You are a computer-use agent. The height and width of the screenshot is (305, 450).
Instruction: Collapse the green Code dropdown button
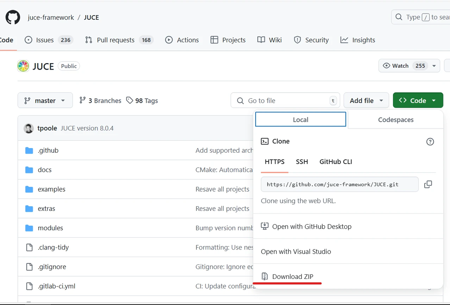coord(418,101)
